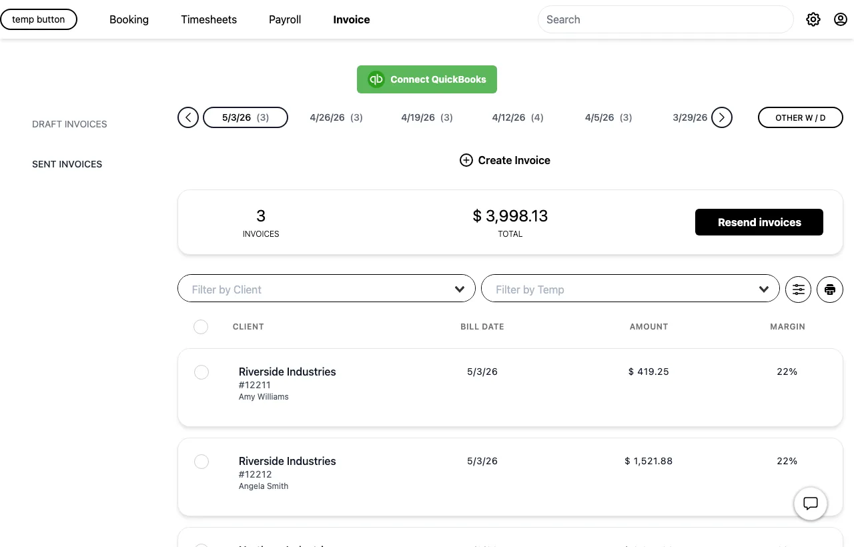Click the previous week arrow icon
Image resolution: width=854 pixels, height=547 pixels.
click(x=188, y=117)
